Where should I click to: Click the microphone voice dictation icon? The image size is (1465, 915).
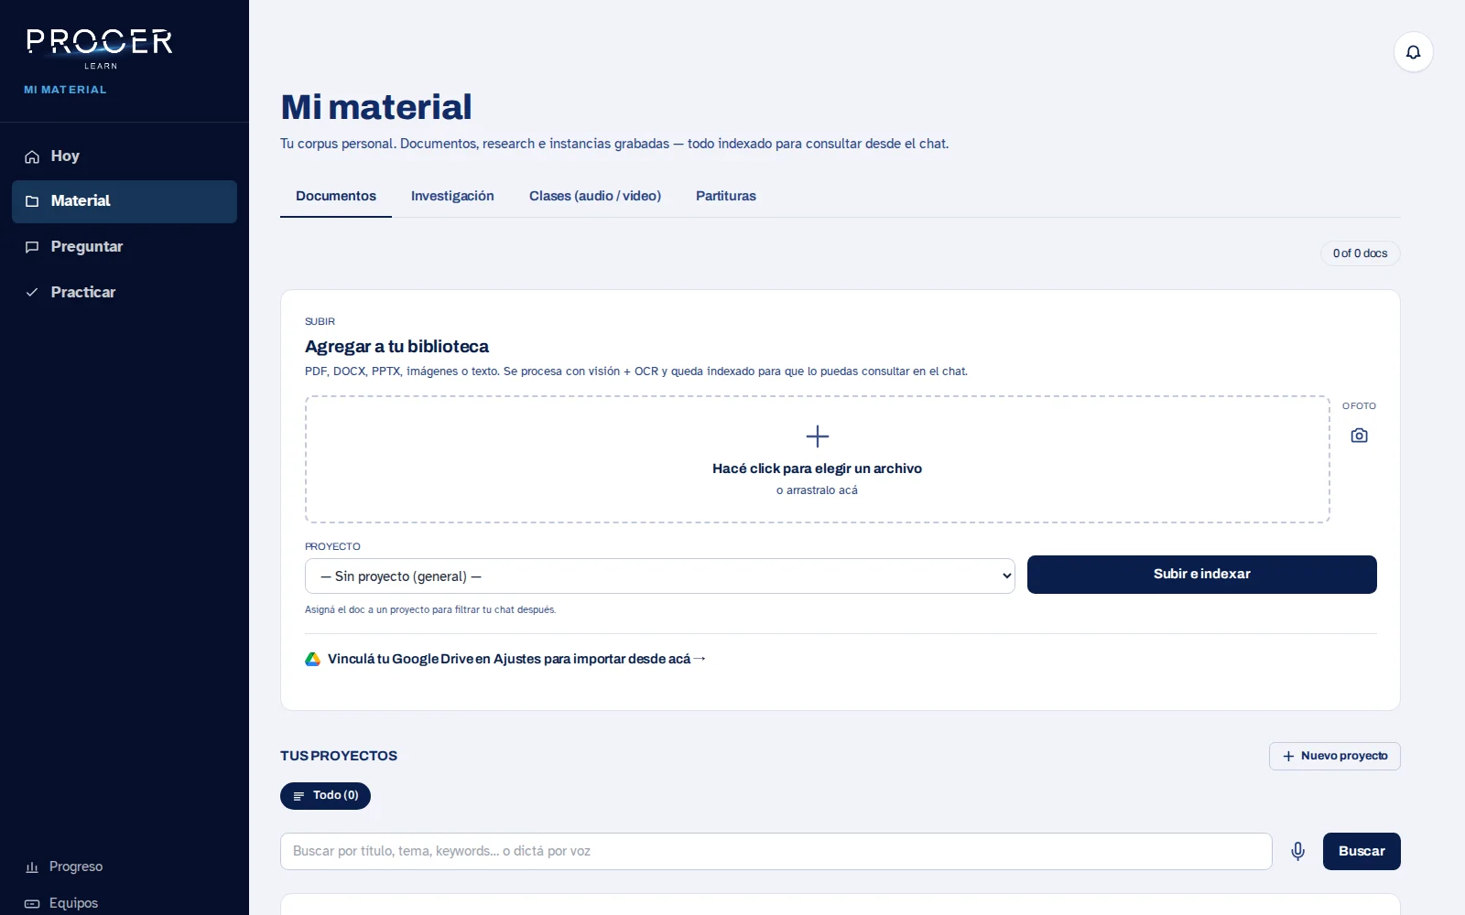[1297, 851]
